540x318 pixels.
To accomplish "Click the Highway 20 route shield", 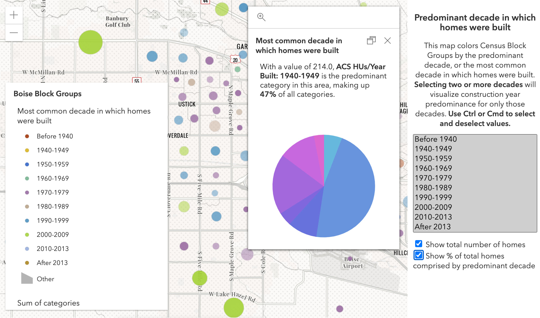I will pos(235,60).
